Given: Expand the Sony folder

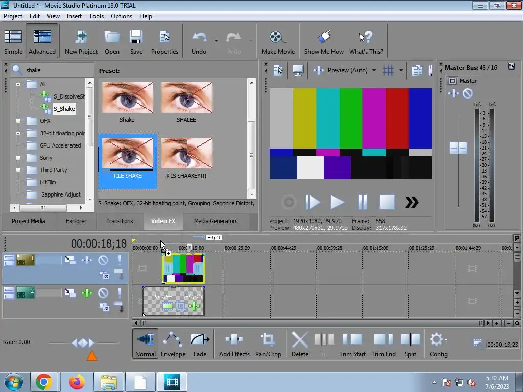Looking at the screenshot, I should click(x=18, y=158).
